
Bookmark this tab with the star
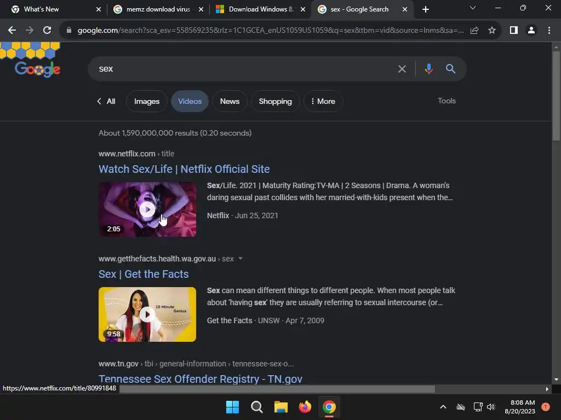click(x=492, y=31)
